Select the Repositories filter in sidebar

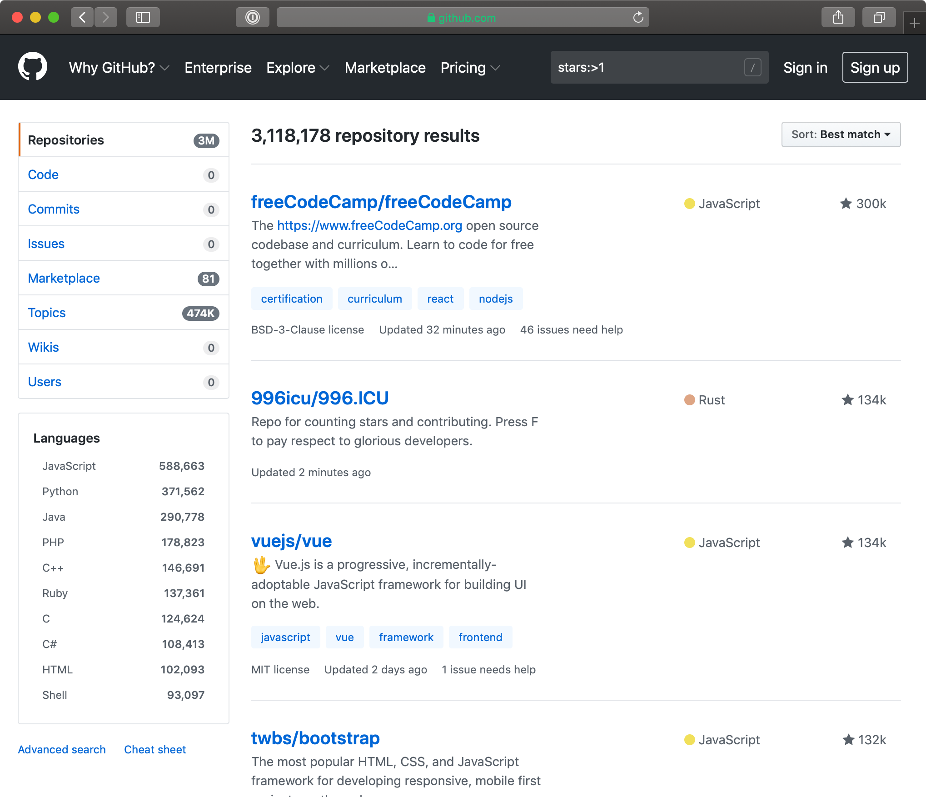124,140
